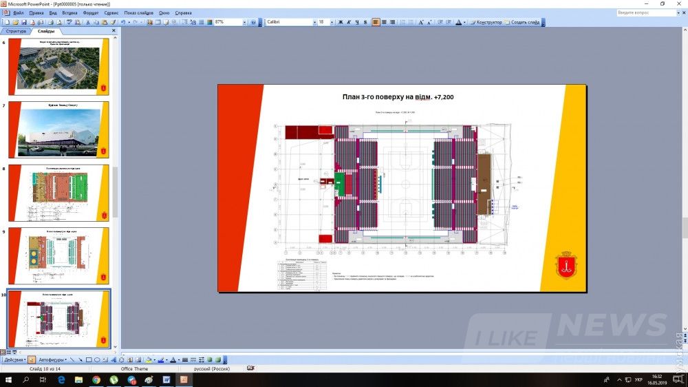Expand the Calibri font name dropdown
The width and height of the screenshot is (688, 387).
tap(313, 22)
